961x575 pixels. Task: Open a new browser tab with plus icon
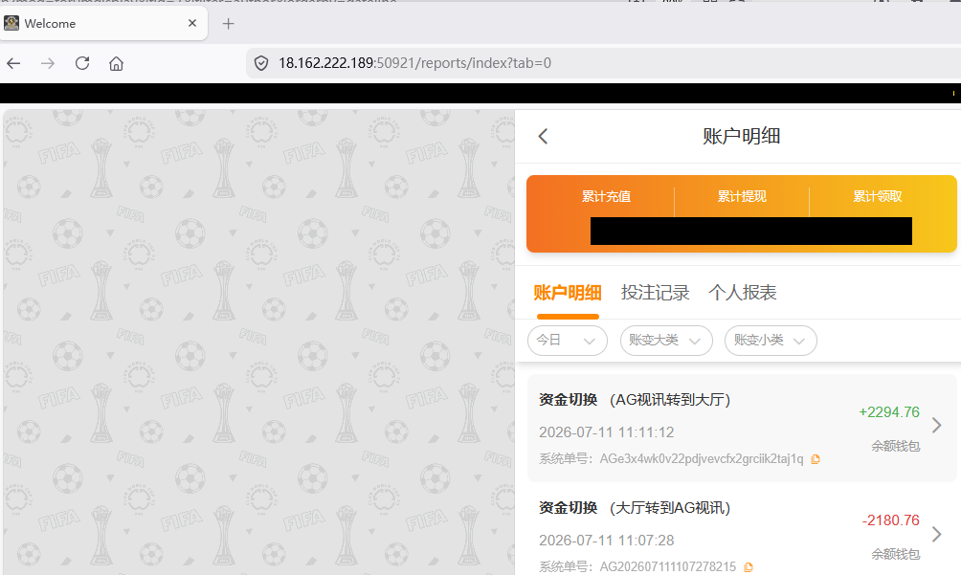[x=228, y=24]
